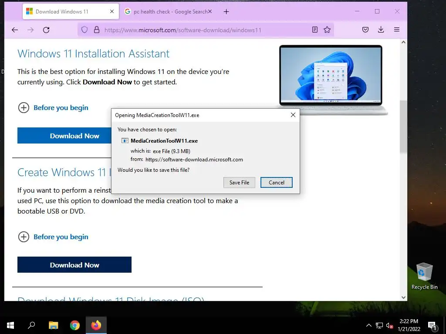Click the browser forward arrow

tap(30, 30)
